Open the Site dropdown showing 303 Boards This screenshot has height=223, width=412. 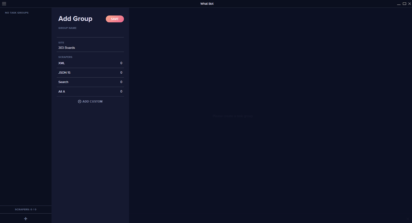coord(90,48)
